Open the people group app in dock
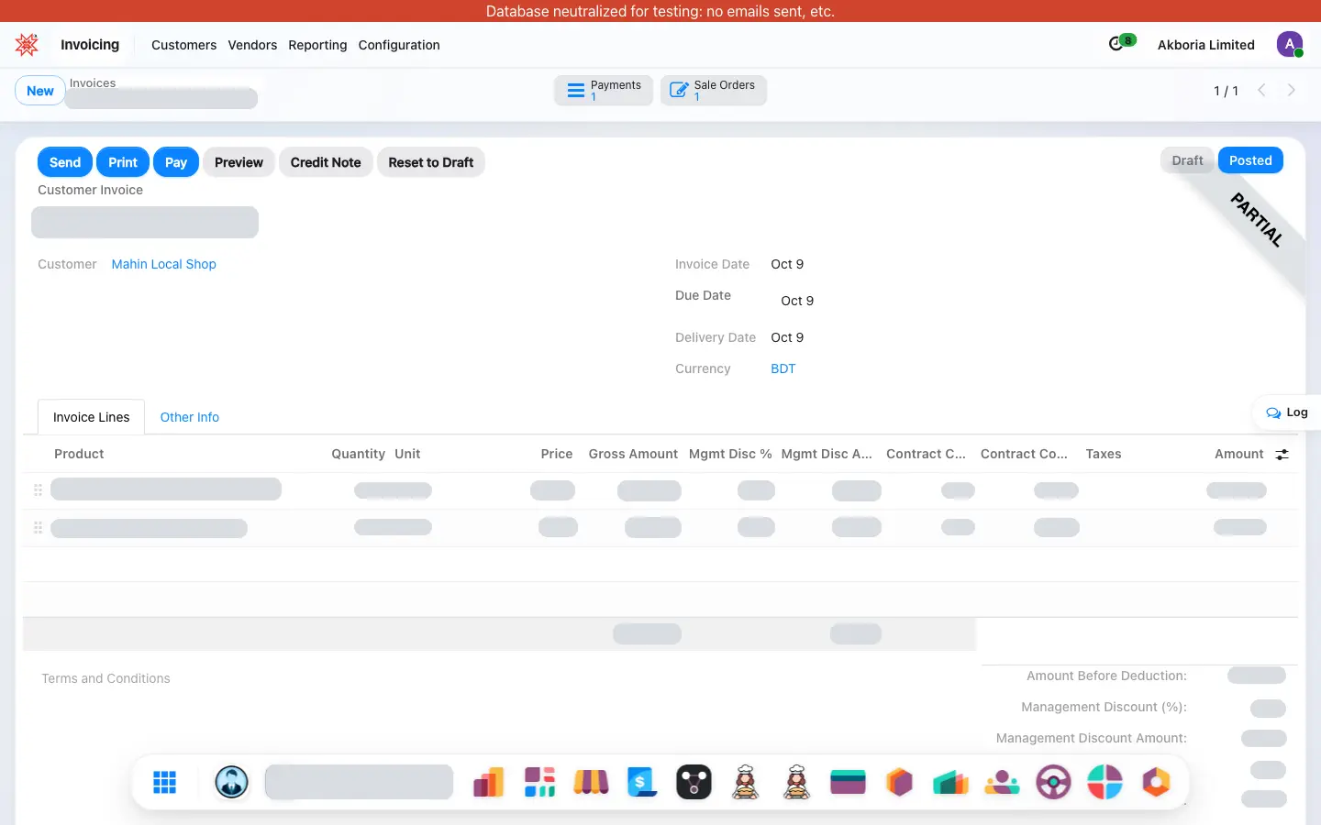Viewport: 1321px width, 825px height. pos(1002,782)
